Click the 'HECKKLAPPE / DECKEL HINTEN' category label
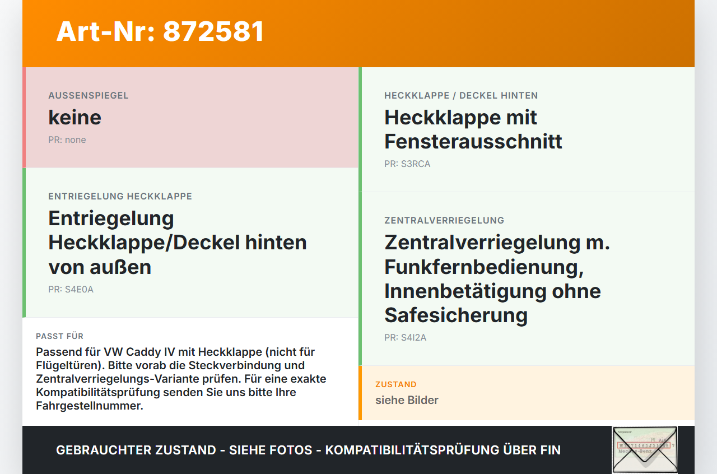 point(461,96)
